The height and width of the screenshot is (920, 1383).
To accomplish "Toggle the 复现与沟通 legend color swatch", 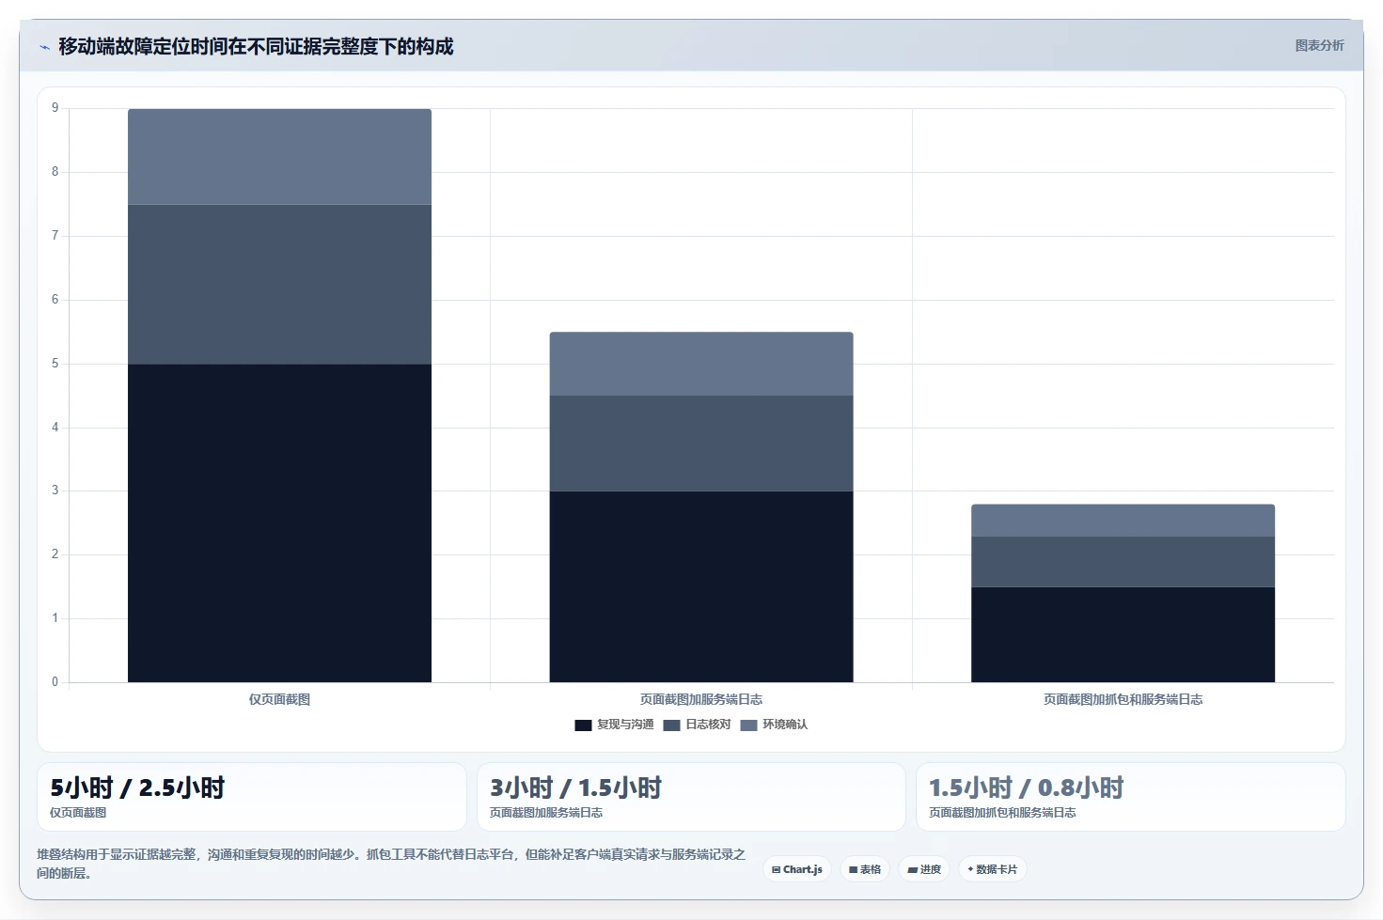I will [x=583, y=725].
